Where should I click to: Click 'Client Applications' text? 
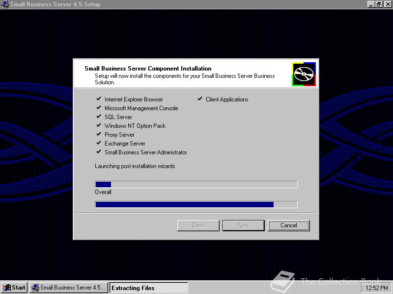tap(227, 99)
